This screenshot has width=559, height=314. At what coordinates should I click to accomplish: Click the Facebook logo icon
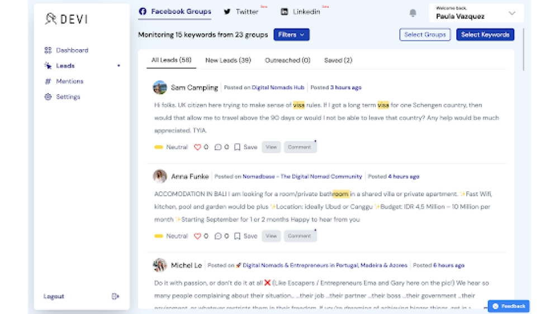[143, 11]
